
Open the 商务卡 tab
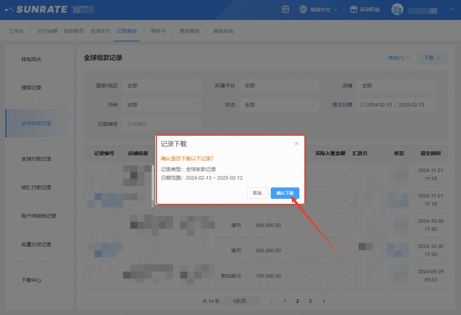(158, 31)
